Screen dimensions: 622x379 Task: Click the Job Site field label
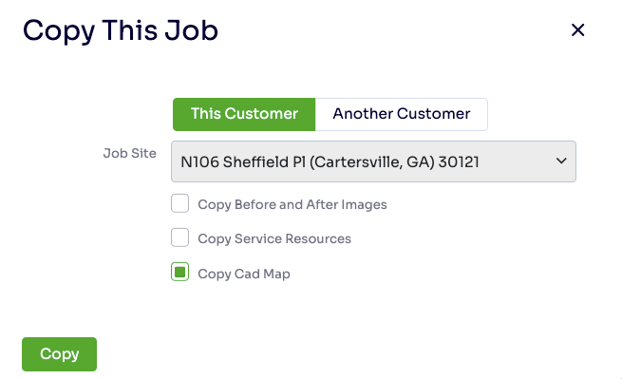click(x=130, y=153)
